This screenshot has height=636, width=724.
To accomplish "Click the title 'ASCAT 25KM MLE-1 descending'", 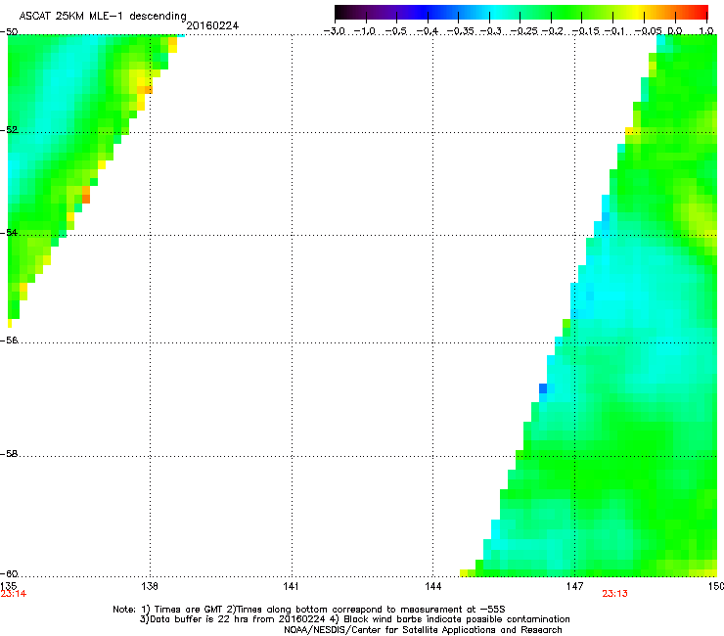I will click(x=103, y=17).
